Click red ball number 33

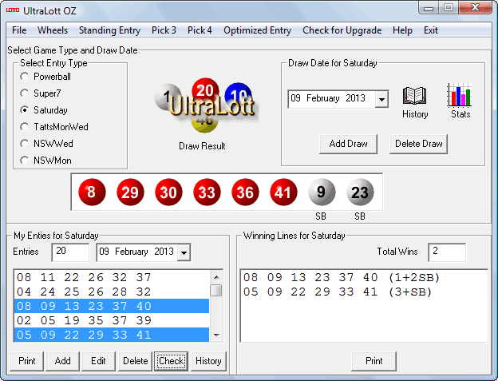207,192
